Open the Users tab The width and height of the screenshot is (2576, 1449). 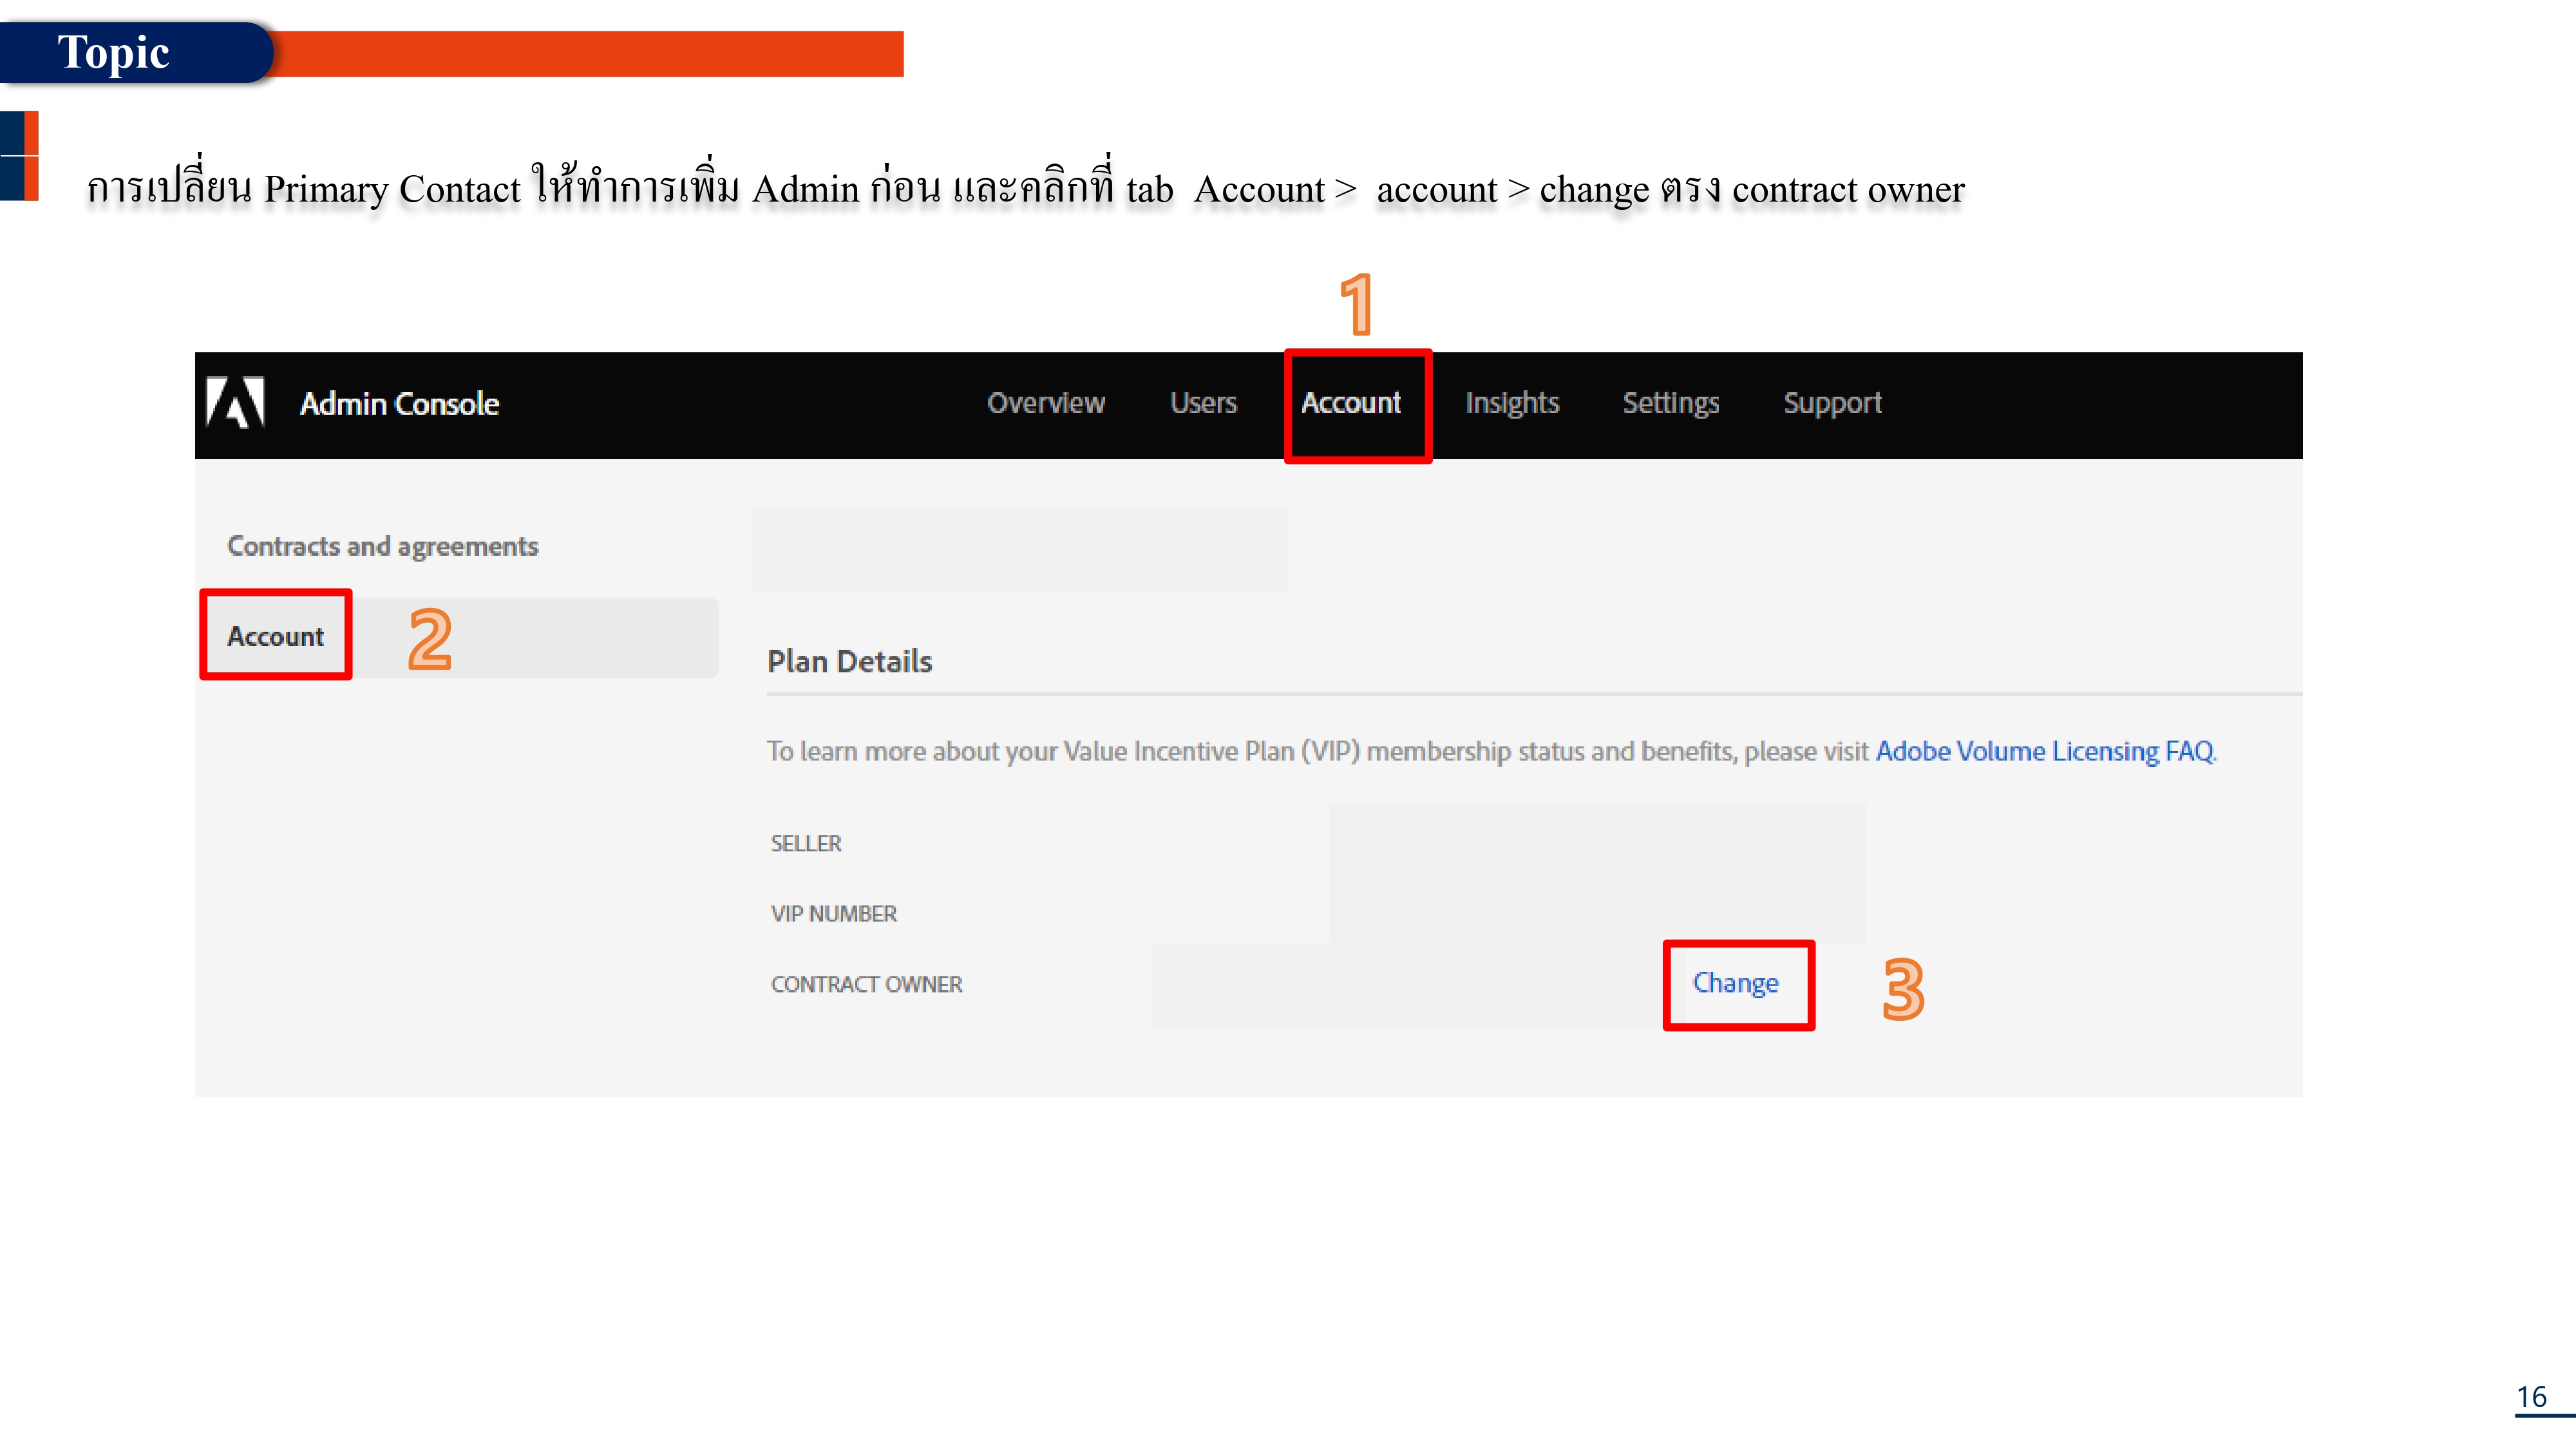click(x=1203, y=404)
